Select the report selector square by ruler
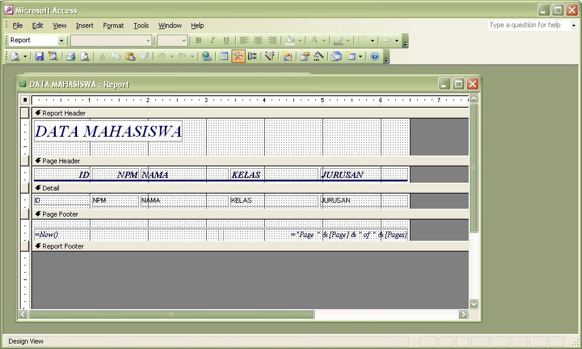Screen dimensions: 582x349 pyautogui.click(x=25, y=100)
